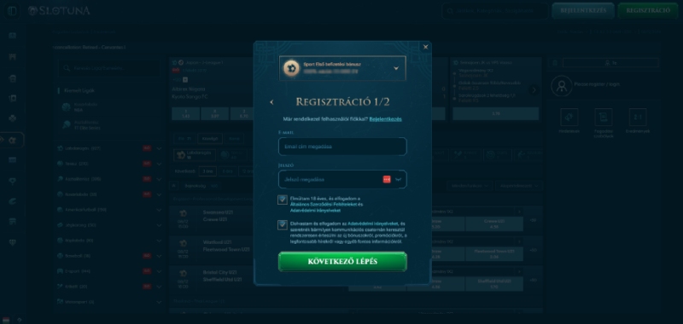Toggle password visibility eye icon

click(x=398, y=179)
